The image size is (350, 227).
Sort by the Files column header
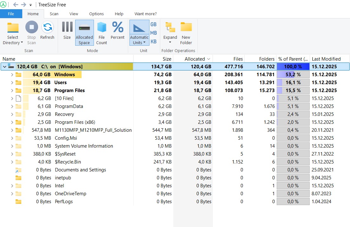(x=229, y=59)
